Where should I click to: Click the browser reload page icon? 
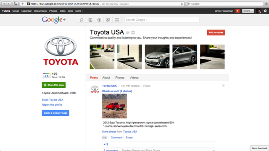(x=182, y=4)
